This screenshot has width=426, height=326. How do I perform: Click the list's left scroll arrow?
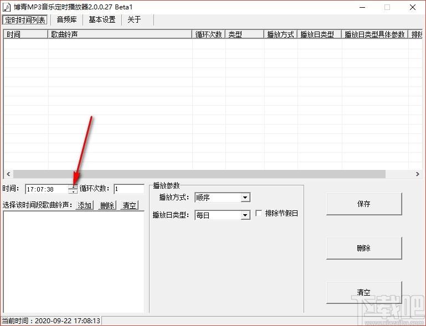coord(8,174)
